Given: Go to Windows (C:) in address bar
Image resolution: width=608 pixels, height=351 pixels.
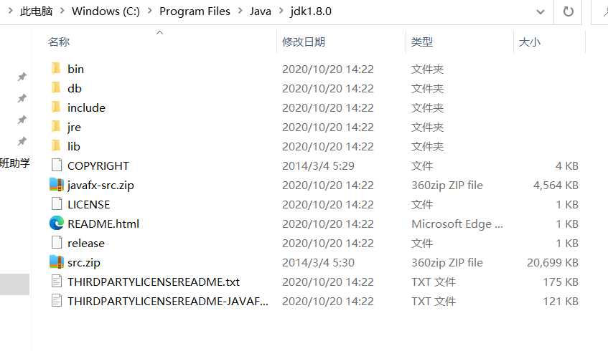Looking at the screenshot, I should [x=106, y=11].
